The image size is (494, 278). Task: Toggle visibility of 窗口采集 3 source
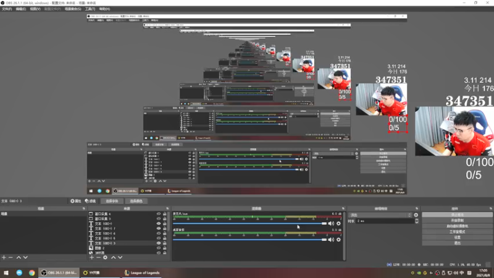[159, 219]
